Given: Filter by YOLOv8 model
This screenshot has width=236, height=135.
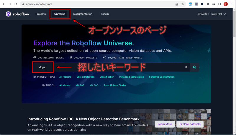Looking at the screenshot, I should tap(80, 85).
